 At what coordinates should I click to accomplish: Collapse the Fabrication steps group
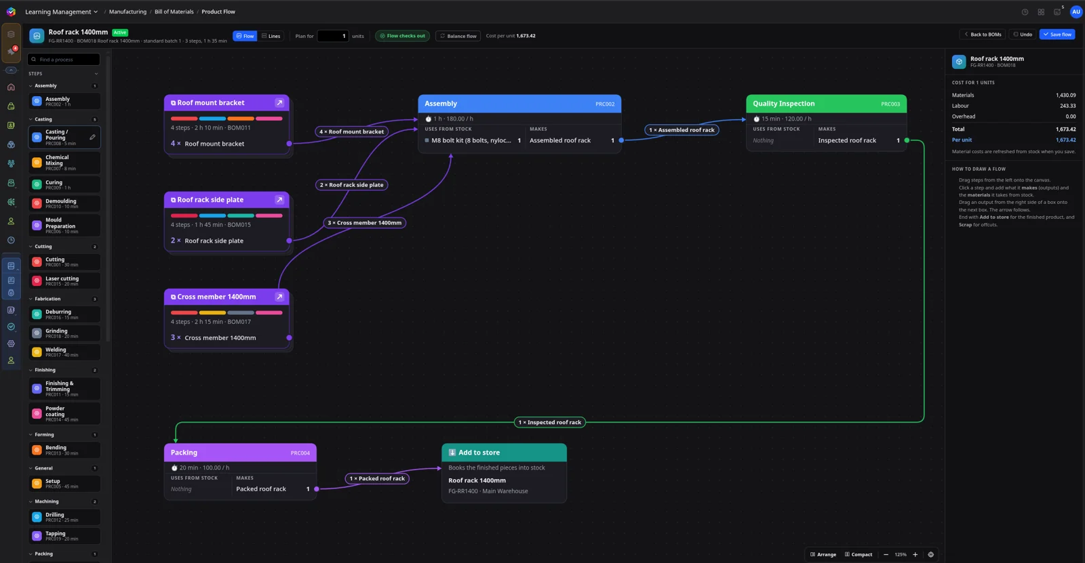(x=31, y=299)
